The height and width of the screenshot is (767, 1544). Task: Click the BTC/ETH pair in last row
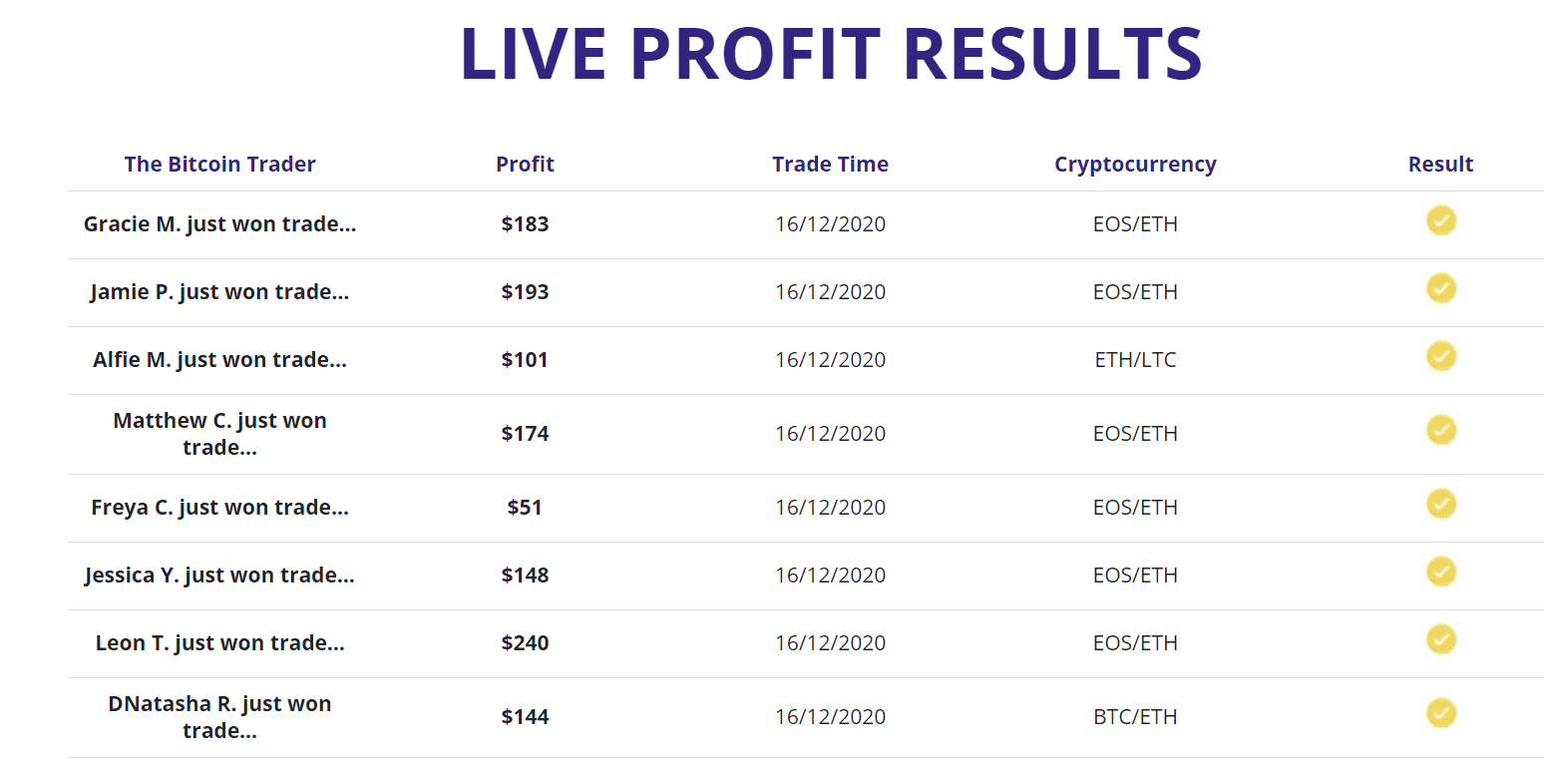[x=1135, y=717]
